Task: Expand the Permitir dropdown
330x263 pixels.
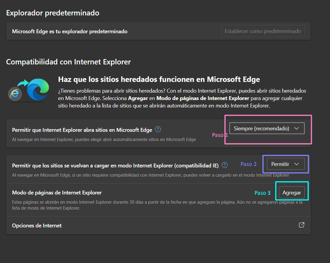Action: [x=286, y=164]
